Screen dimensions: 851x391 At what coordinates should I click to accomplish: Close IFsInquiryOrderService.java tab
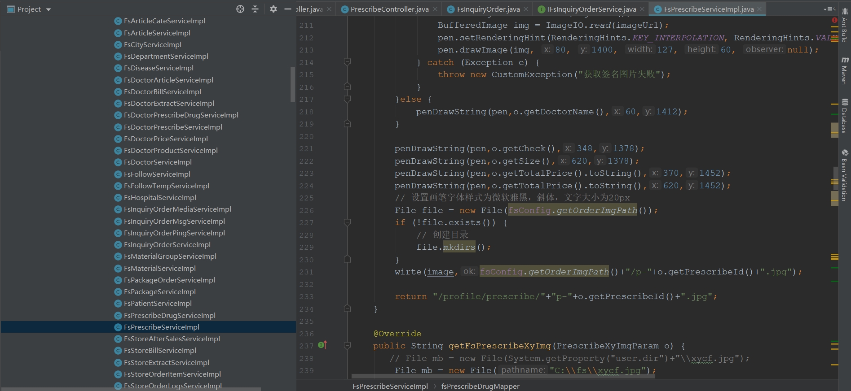click(x=643, y=9)
